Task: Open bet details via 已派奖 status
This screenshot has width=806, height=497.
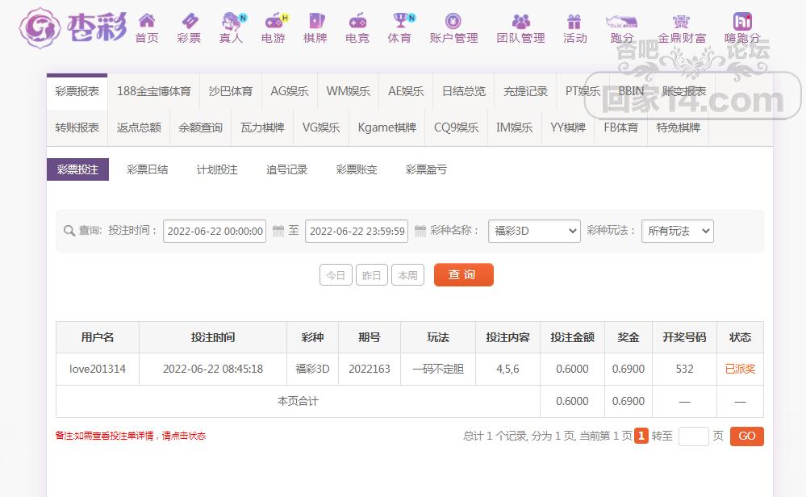Action: point(740,369)
